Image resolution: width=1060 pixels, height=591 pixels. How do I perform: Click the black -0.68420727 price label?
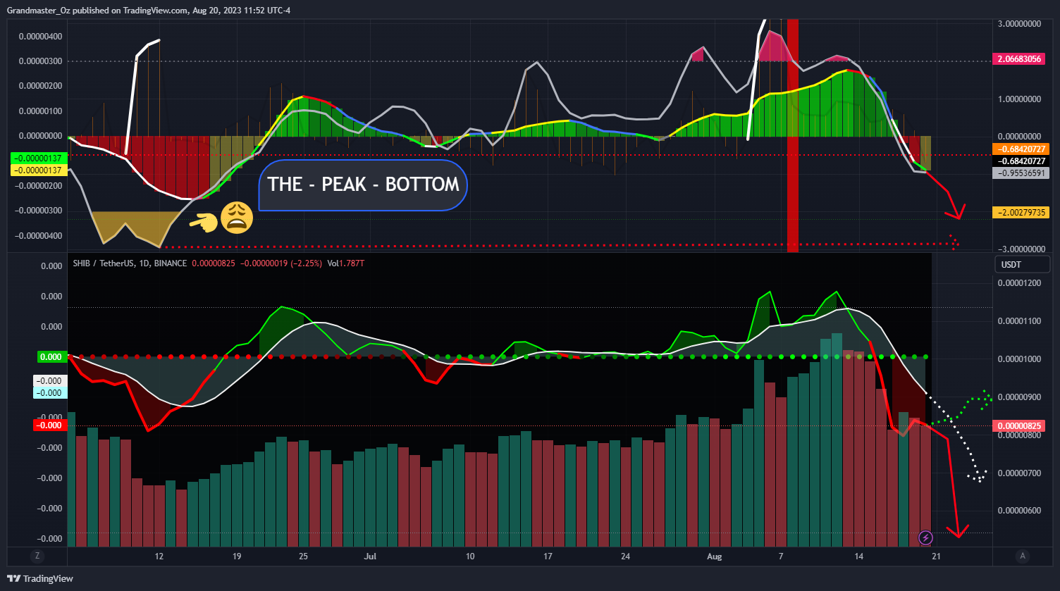pos(1021,161)
